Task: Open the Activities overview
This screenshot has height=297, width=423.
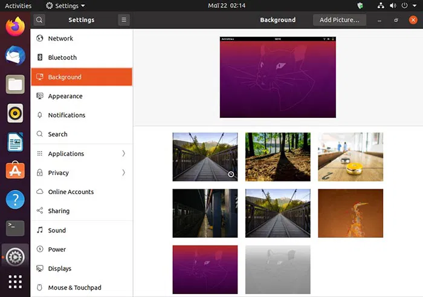Action: click(x=18, y=6)
